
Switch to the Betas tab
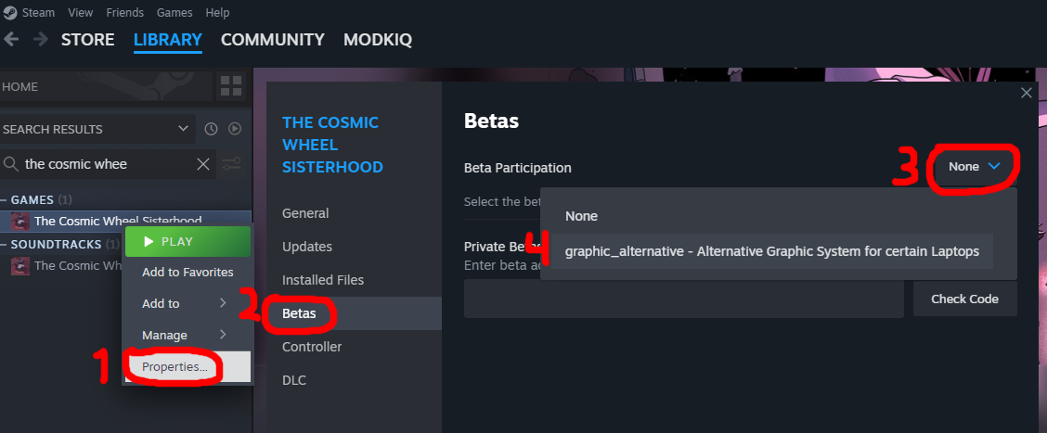(x=299, y=313)
